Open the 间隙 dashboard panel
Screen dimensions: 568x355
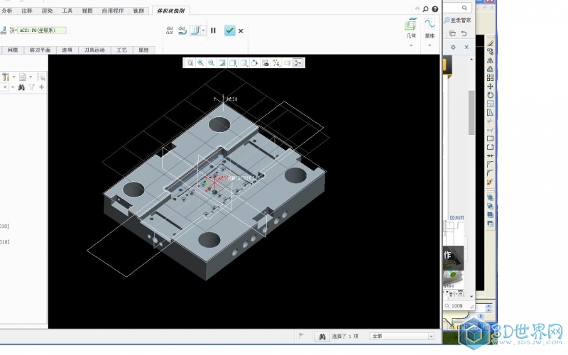(12, 50)
